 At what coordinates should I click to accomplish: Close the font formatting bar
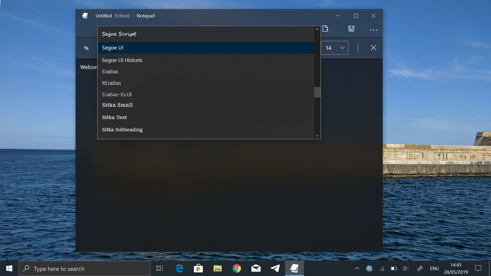373,48
